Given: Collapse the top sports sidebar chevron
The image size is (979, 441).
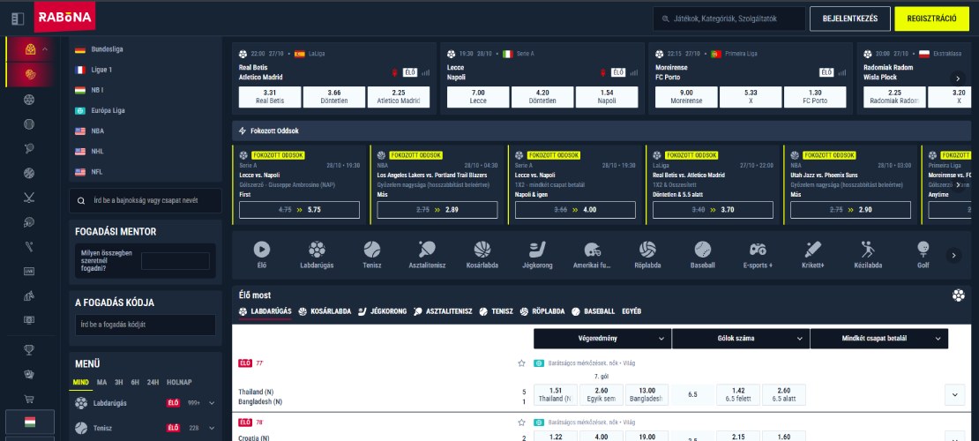Looking at the screenshot, I should tap(45, 49).
